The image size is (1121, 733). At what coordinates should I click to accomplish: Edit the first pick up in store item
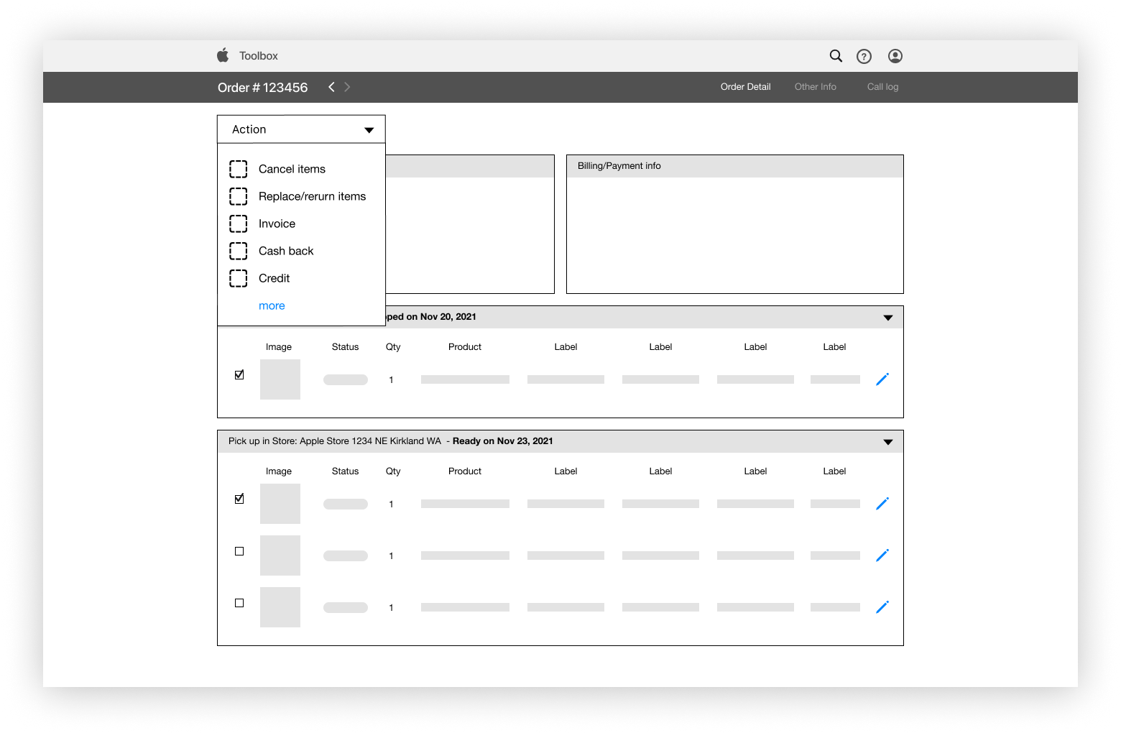pyautogui.click(x=882, y=504)
